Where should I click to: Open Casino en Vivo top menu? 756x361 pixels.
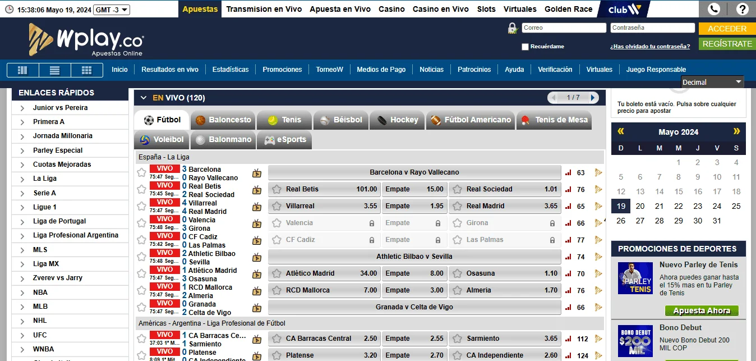[x=440, y=9]
